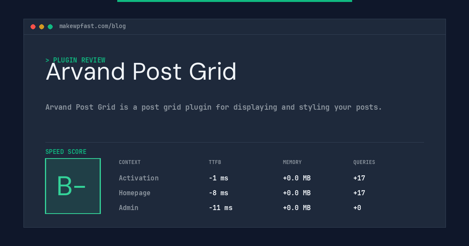Click the '-8 ms' Homepage TTFB value
The image size is (469, 246).
[x=218, y=193]
